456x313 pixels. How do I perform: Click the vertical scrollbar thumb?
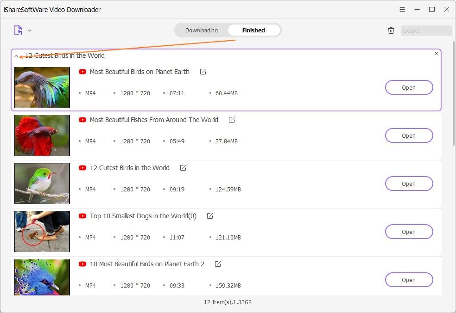pyautogui.click(x=454, y=93)
